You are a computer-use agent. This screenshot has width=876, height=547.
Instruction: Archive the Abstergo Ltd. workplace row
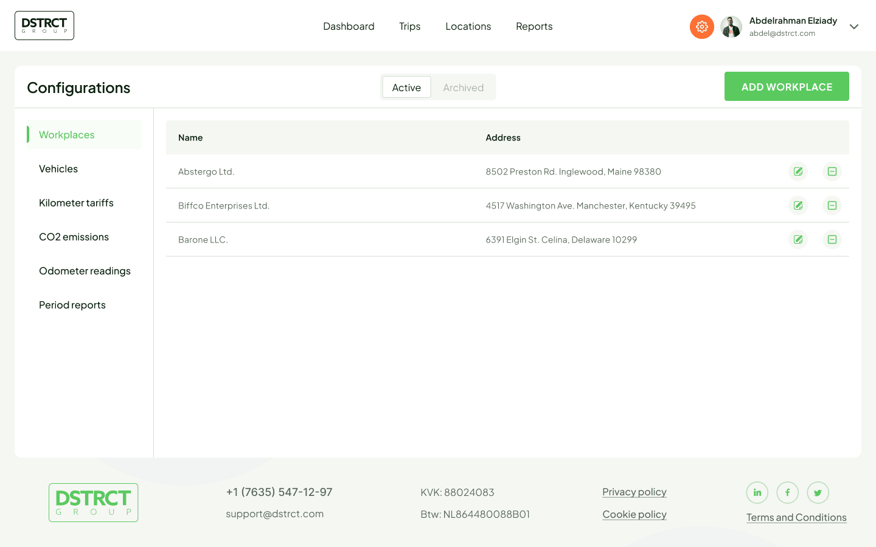tap(832, 171)
